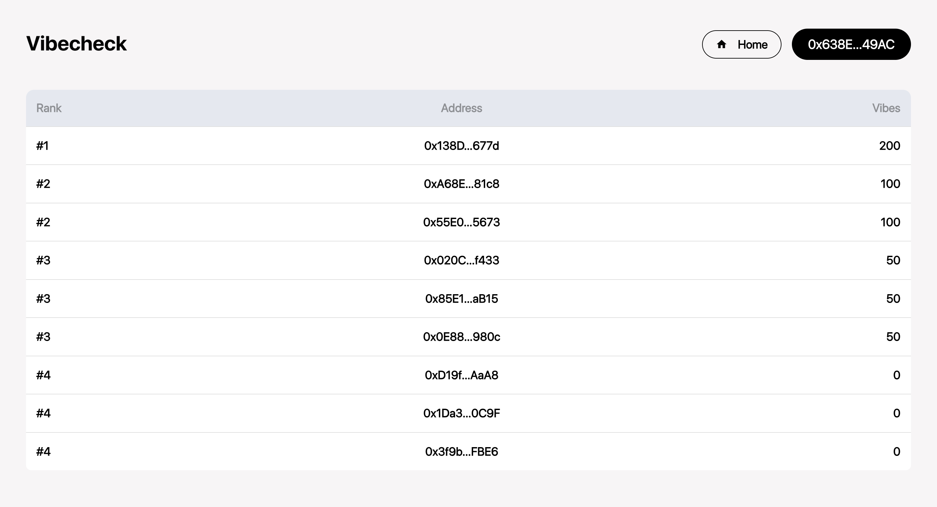This screenshot has width=937, height=507.
Task: Click address 0xA68E...81c8
Action: [461, 184]
